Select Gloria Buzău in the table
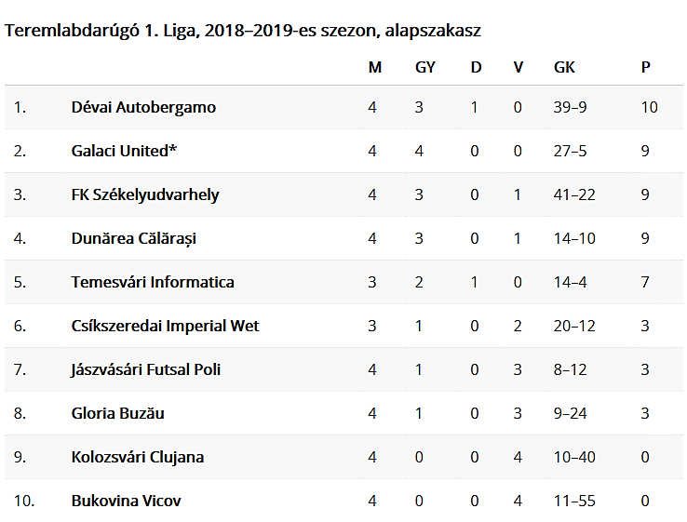Screen dimensions: 687x522 117,413
